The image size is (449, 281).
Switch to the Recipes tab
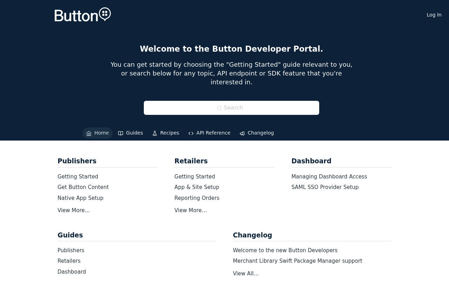pos(166,133)
